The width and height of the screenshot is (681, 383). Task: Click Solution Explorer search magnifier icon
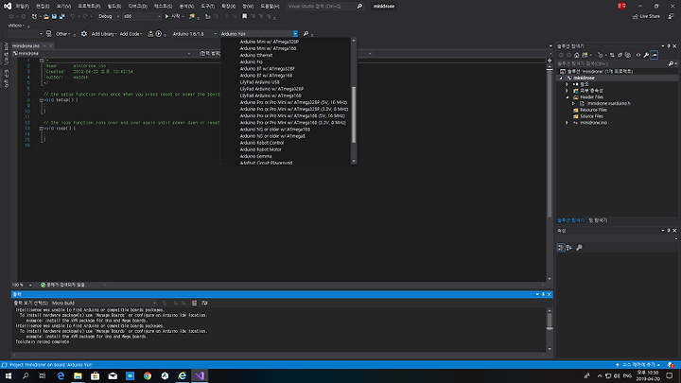[671, 64]
